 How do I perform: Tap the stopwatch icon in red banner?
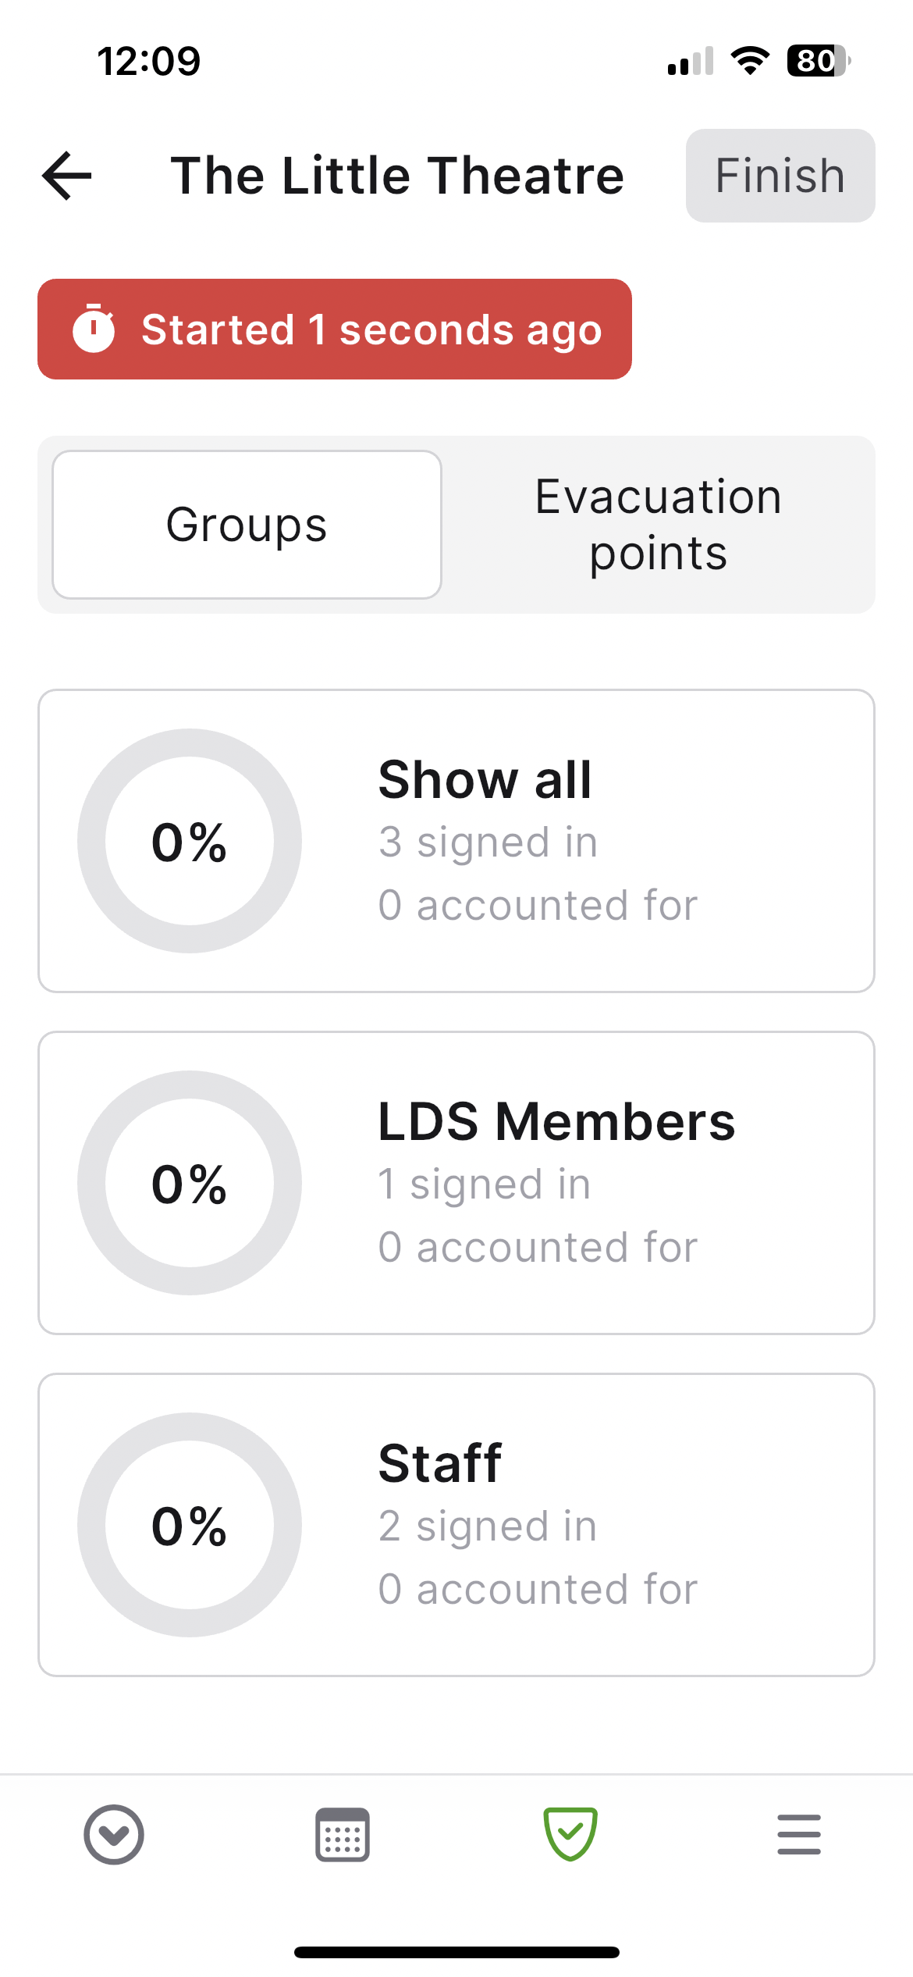coord(94,329)
